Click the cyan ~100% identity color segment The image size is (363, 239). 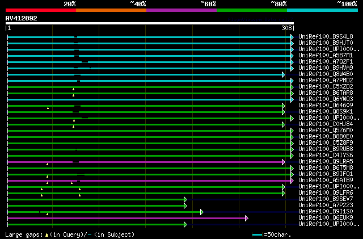323,10
